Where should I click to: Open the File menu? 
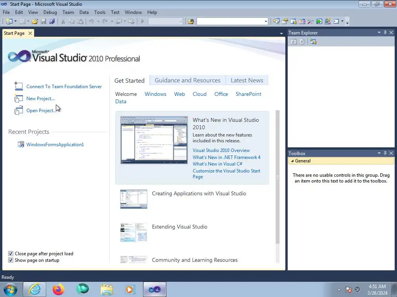6,12
